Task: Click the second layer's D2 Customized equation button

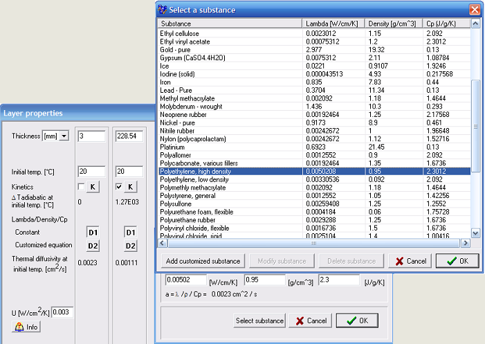Action: click(x=131, y=246)
